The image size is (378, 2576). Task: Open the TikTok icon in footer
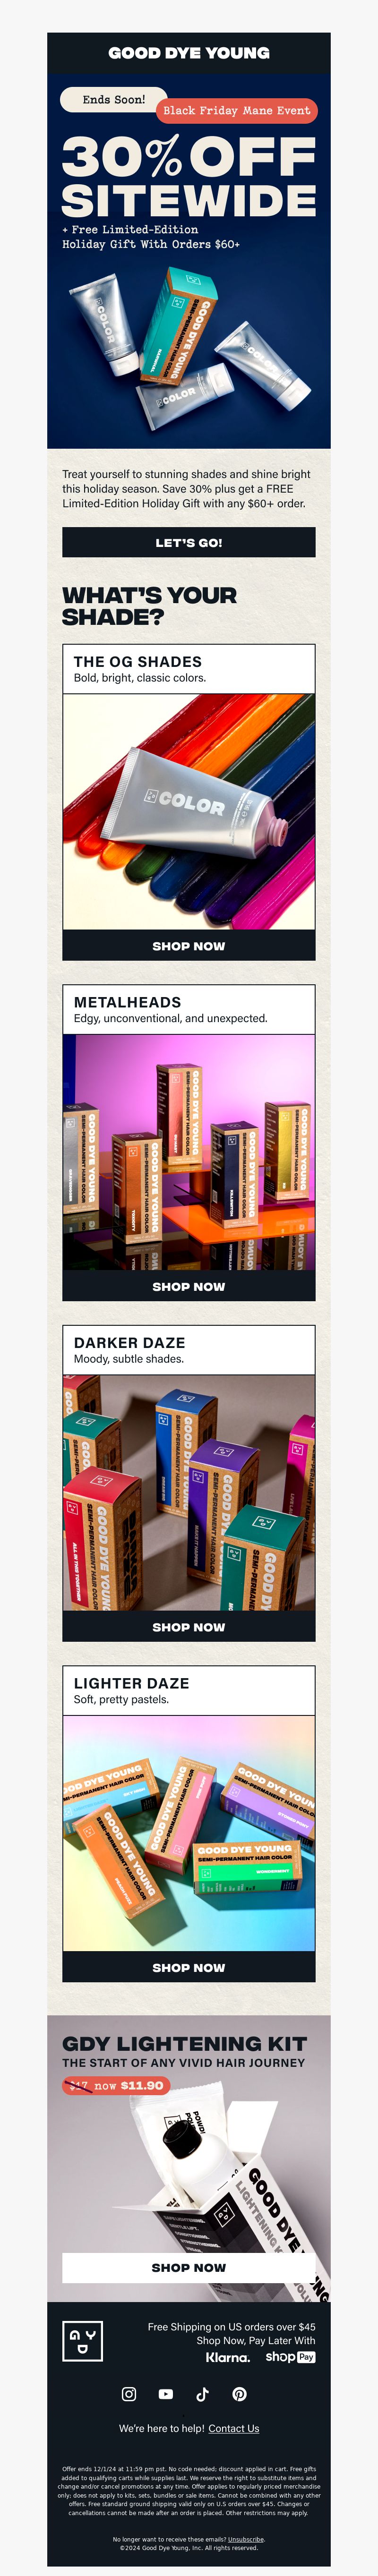point(202,2394)
